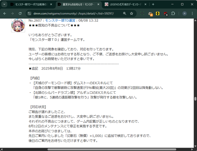
Task: View site information icon in address bar
Action: click(x=29, y=13)
